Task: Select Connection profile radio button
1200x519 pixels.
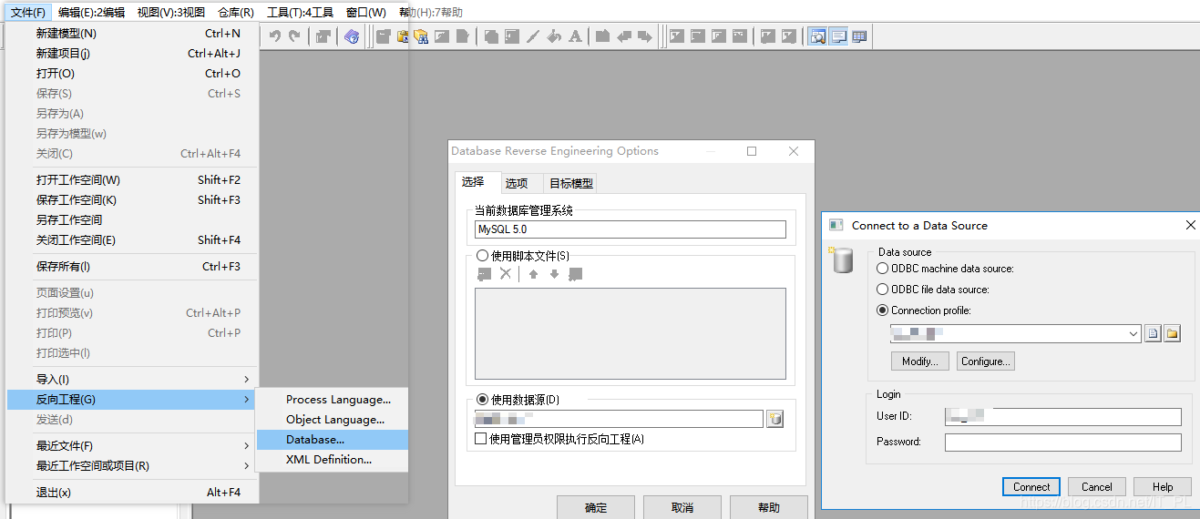Action: click(x=882, y=310)
